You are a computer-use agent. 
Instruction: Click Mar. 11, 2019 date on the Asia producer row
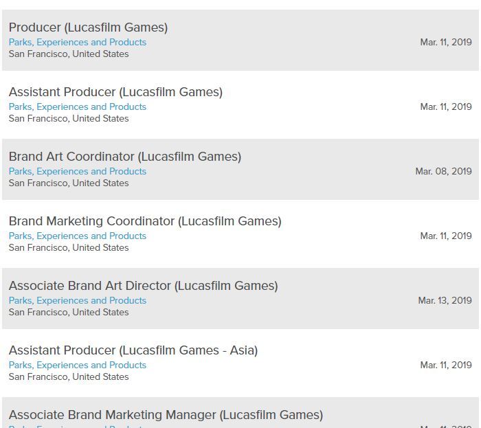coord(446,365)
